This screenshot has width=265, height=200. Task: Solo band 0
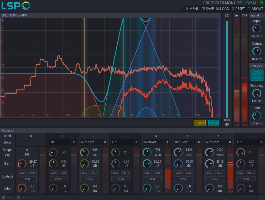point(22,173)
